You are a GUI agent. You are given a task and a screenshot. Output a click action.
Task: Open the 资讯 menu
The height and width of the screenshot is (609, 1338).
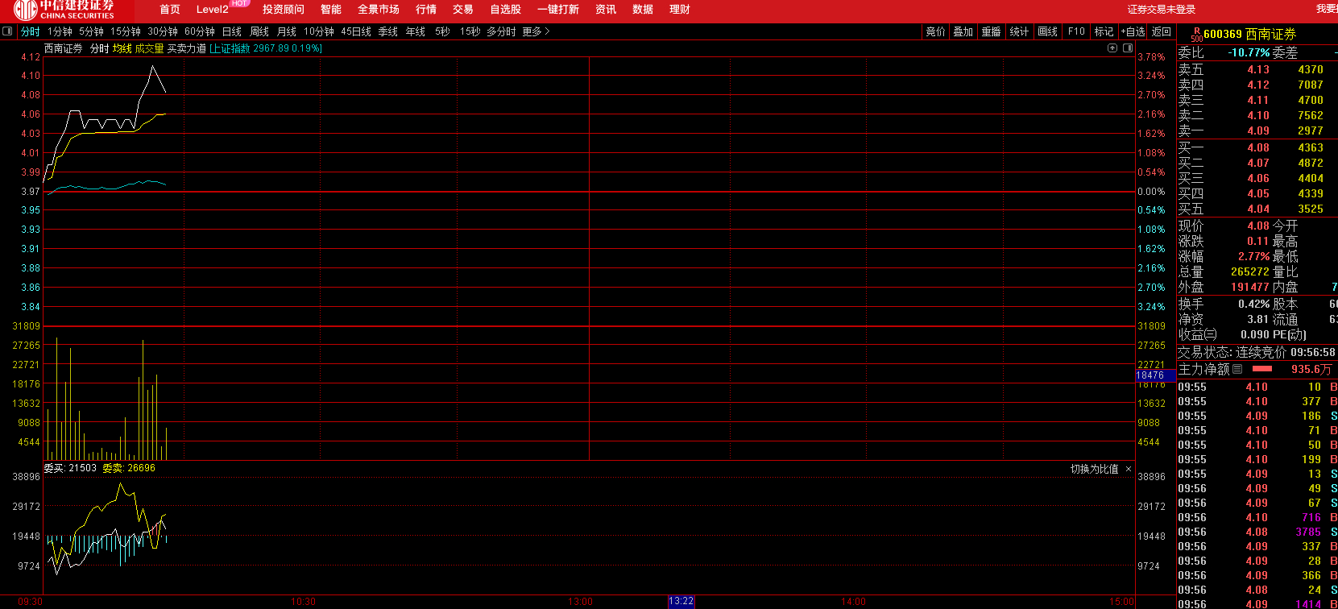click(x=606, y=10)
